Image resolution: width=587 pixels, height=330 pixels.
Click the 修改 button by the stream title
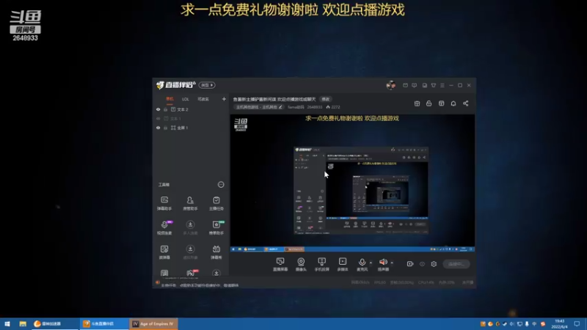point(325,99)
